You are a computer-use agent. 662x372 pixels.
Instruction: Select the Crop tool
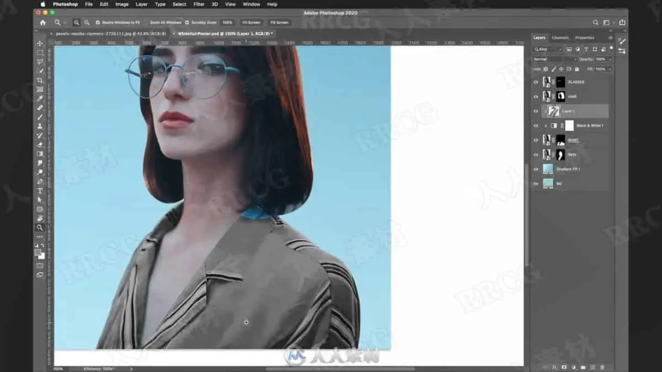40,80
